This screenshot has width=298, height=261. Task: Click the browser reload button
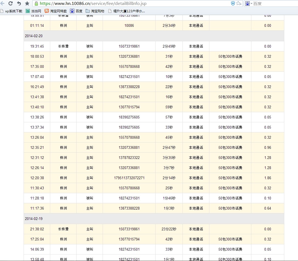point(10,4)
